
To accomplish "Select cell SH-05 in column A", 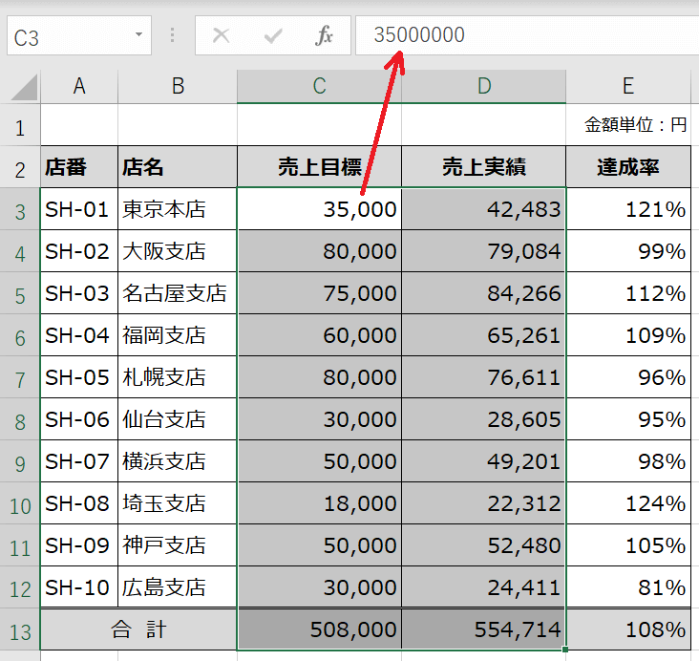I will 79,377.
